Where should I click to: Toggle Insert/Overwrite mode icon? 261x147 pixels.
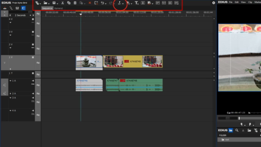coord(5,8)
